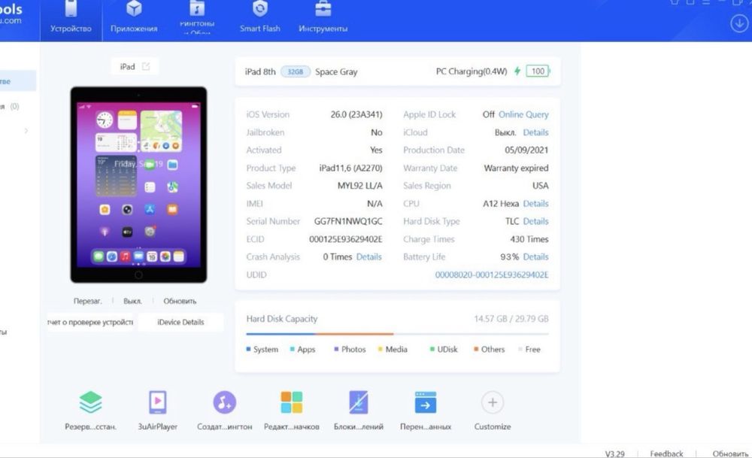Click the Free legend swatch
Screen dimensions: 752x458
click(520, 349)
